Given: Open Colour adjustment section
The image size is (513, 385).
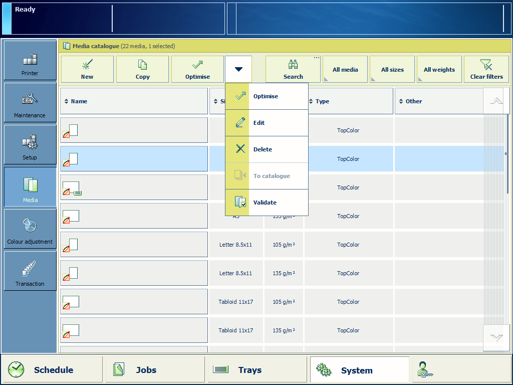Looking at the screenshot, I should pyautogui.click(x=30, y=229).
